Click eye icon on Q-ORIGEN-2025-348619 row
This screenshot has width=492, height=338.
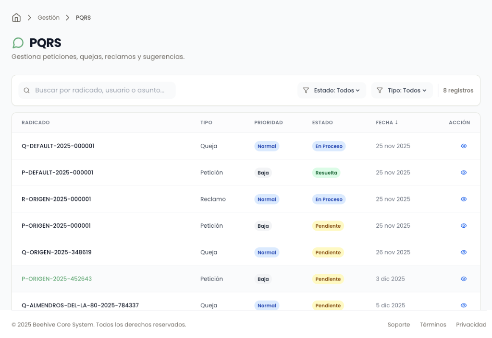[463, 252]
